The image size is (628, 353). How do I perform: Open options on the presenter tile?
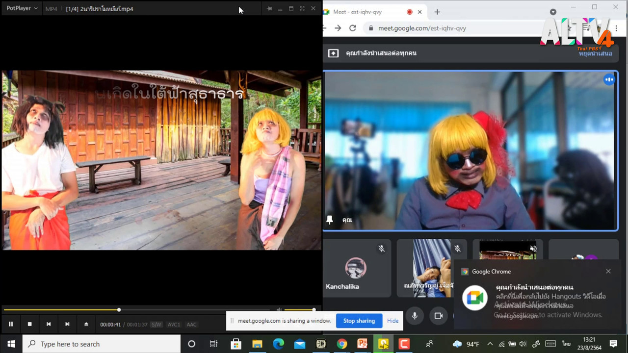coord(609,79)
